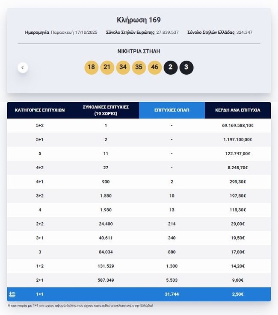Click the ΣΥΝΟΛΙΚΕΣ ΕΠΙΤΥΧΙΕΣ (19 ΧΩΡΕΣ) header
Screen dimensions: 278x315
point(106,110)
